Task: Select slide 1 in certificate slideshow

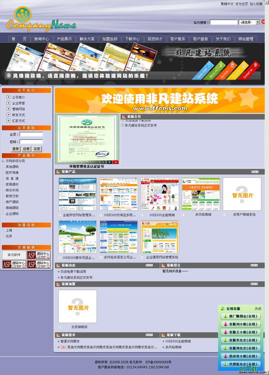Action: point(103,162)
